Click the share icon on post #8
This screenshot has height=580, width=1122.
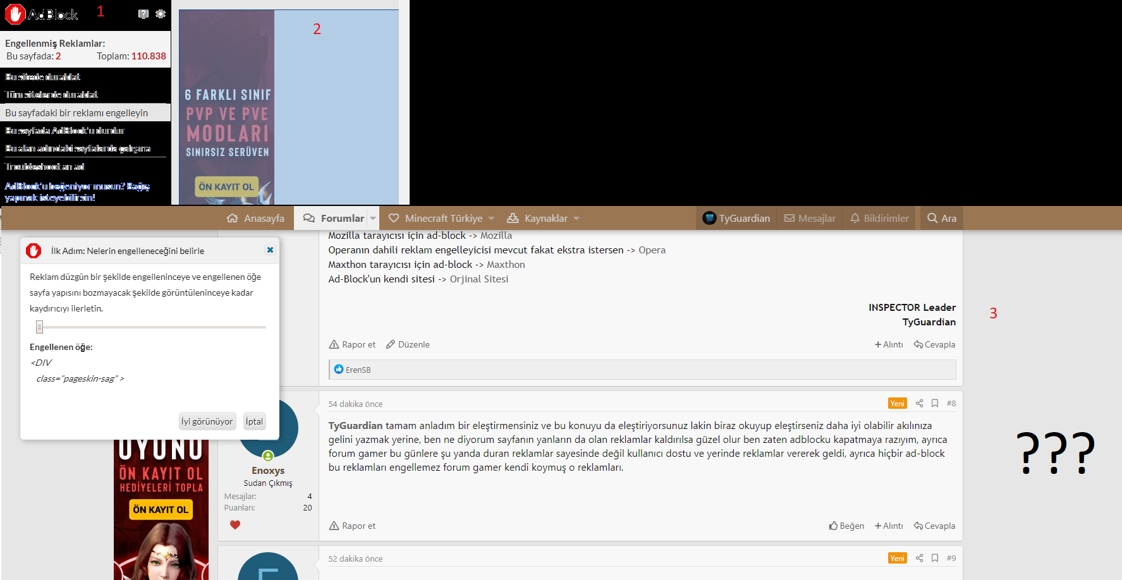click(x=919, y=403)
